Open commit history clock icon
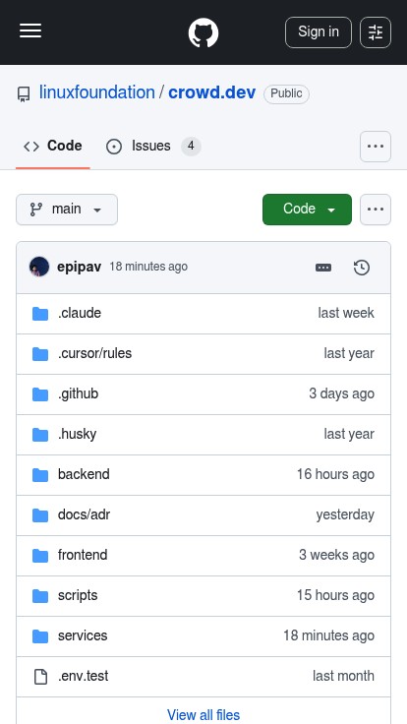This screenshot has height=724, width=407. pyautogui.click(x=362, y=268)
